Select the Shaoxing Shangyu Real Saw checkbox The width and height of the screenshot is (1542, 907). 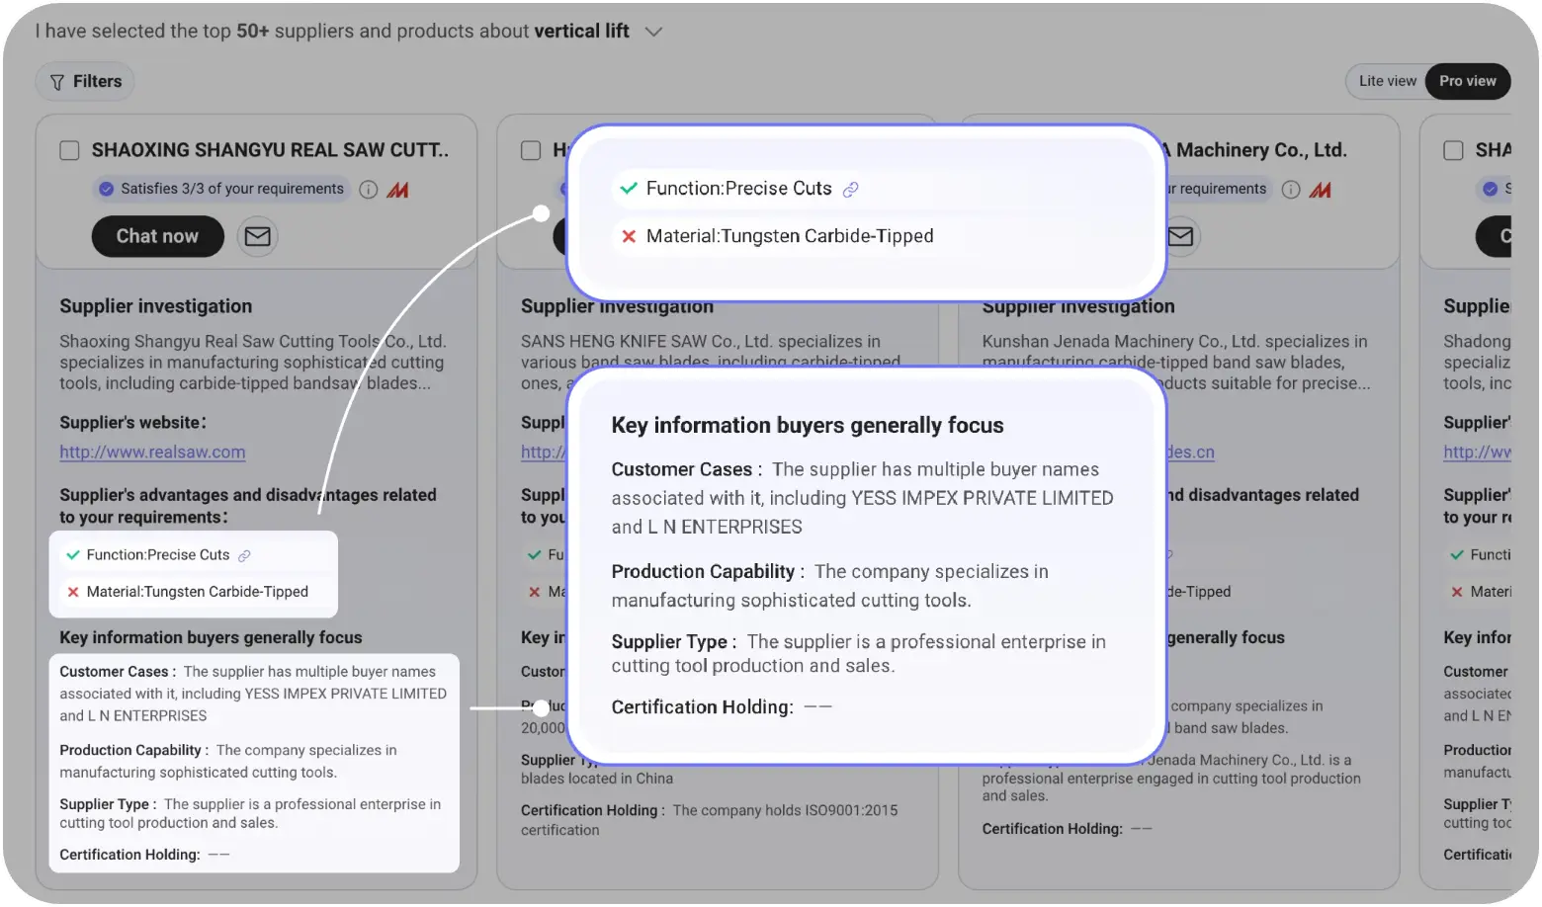point(69,150)
